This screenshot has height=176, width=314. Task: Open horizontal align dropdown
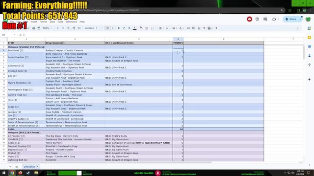click(161, 28)
